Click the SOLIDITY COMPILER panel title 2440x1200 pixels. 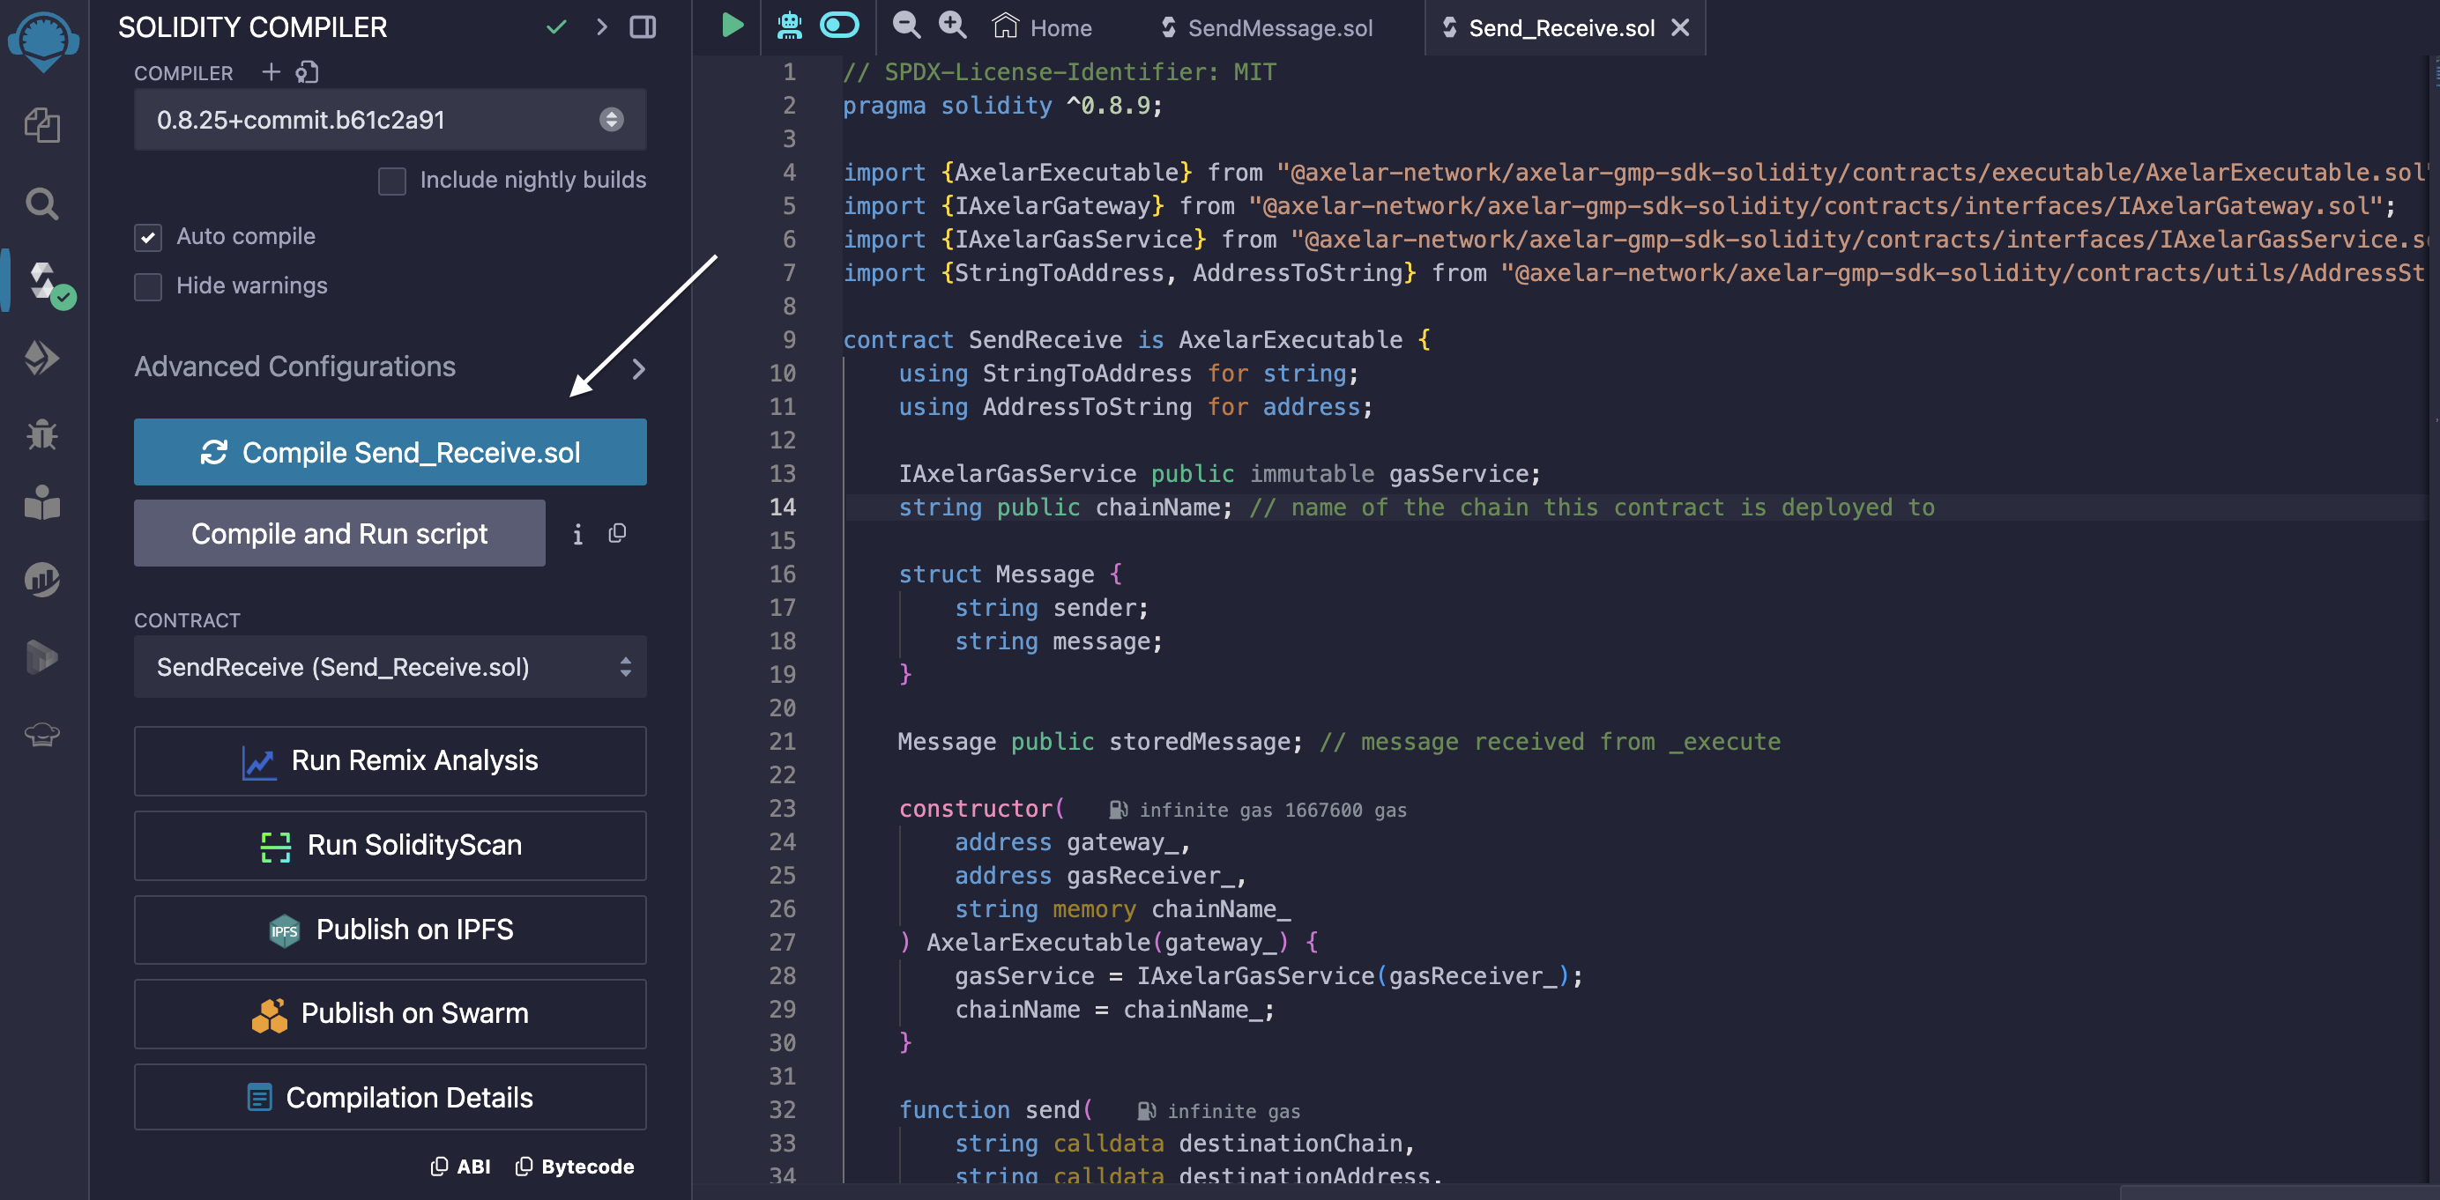point(252,27)
